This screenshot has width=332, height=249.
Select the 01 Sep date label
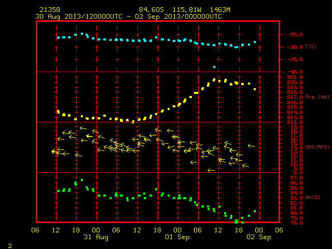pos(177,237)
